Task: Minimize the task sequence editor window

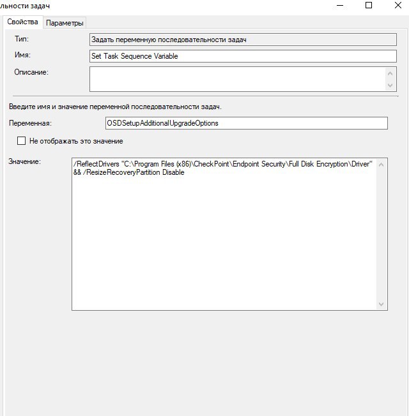Action: click(x=340, y=5)
